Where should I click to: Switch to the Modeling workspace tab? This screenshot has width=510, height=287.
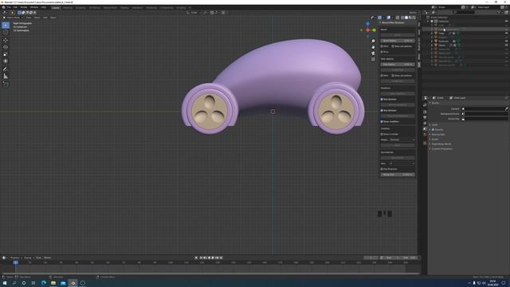68,7
